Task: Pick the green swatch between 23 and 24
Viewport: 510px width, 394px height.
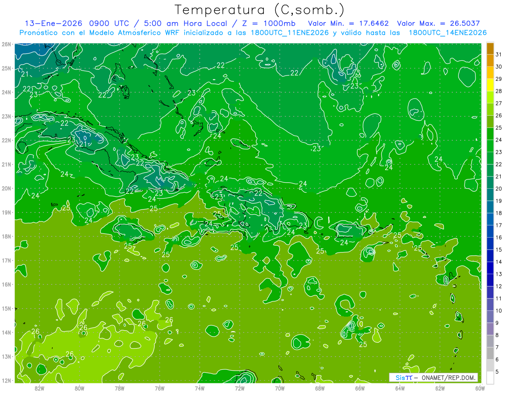Action: (490, 146)
